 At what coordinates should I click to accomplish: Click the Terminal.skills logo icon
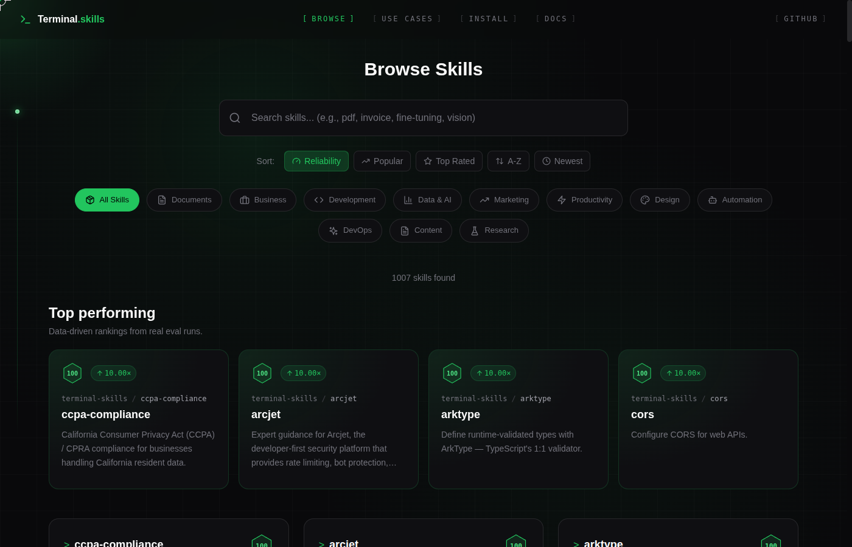[x=25, y=19]
